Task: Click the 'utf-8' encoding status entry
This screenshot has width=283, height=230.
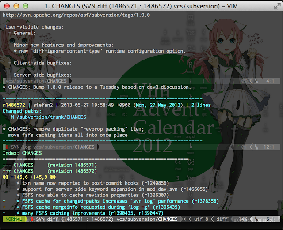Action: 201,219
